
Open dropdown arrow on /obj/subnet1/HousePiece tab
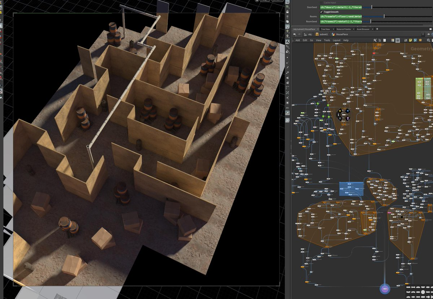click(317, 29)
